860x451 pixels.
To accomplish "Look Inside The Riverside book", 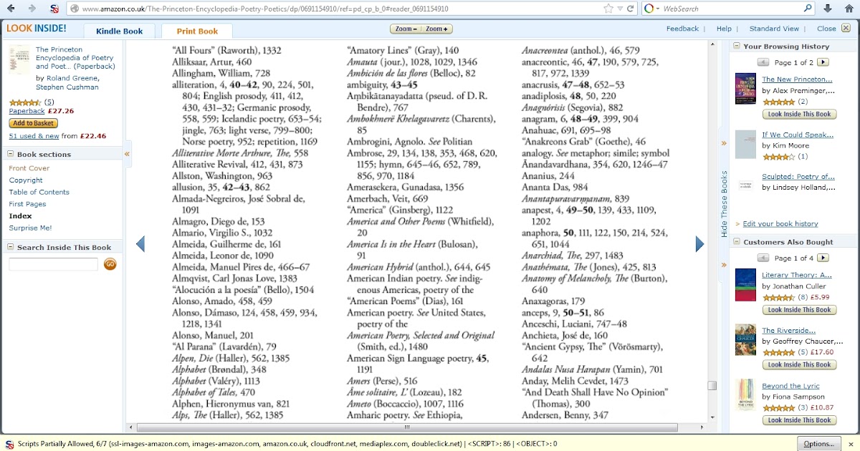I will click(x=799, y=365).
